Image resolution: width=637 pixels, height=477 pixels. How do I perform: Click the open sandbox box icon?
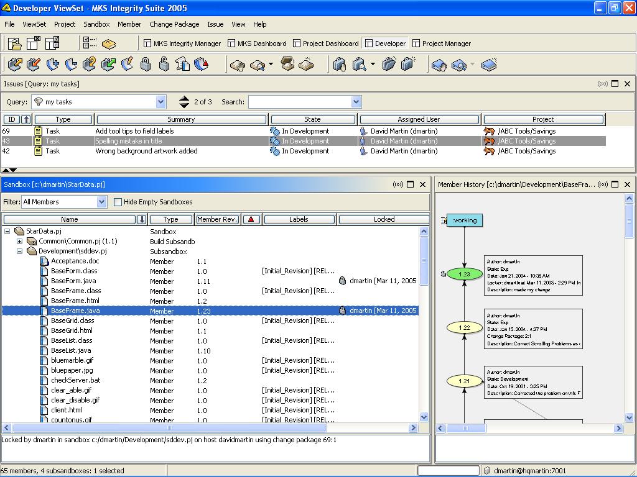(287, 65)
